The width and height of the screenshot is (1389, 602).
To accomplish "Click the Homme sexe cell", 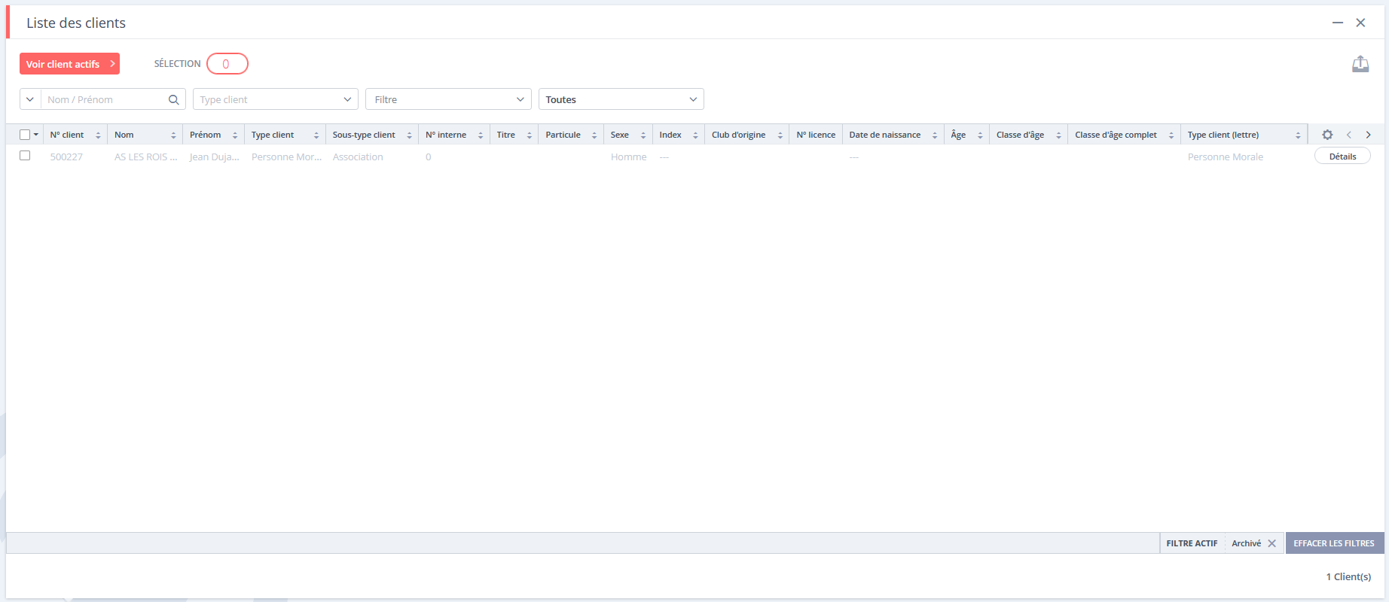I will pyautogui.click(x=628, y=157).
